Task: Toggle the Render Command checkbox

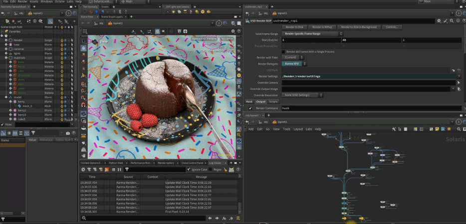Action: [250, 108]
